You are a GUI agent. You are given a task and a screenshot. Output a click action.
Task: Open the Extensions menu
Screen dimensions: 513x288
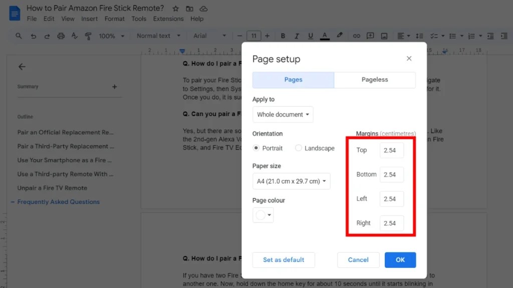[168, 18]
